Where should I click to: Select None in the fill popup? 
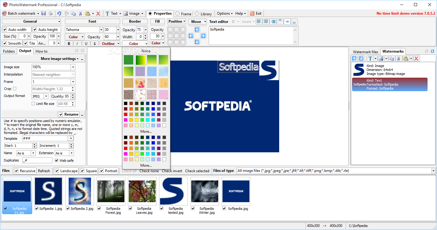146,51
